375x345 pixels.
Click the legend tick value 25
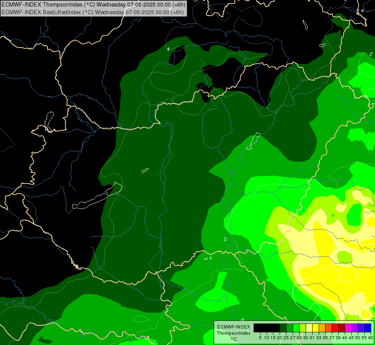(x=286, y=338)
